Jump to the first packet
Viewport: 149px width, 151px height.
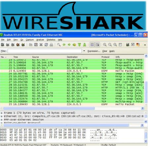[79, 45]
